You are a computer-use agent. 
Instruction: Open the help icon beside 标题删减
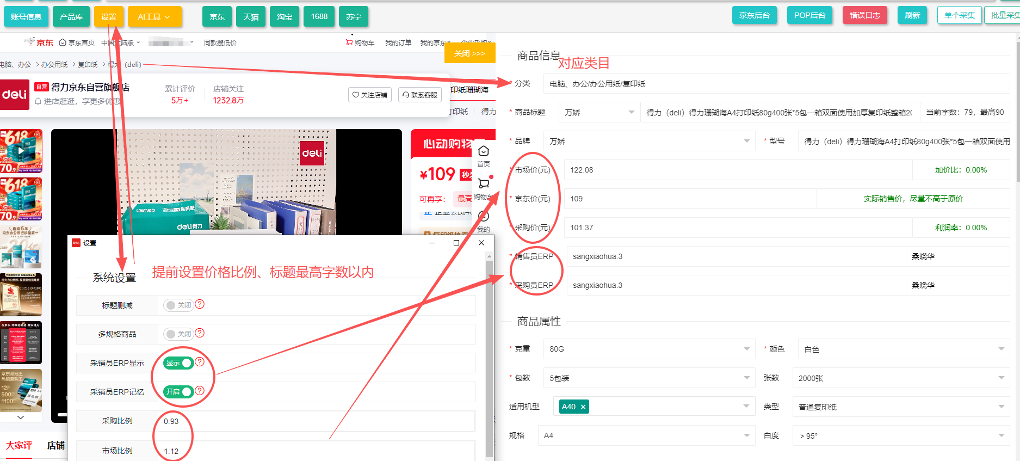200,304
